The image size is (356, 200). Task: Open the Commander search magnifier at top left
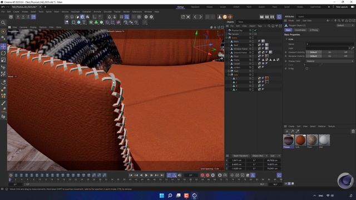(x=3, y=23)
